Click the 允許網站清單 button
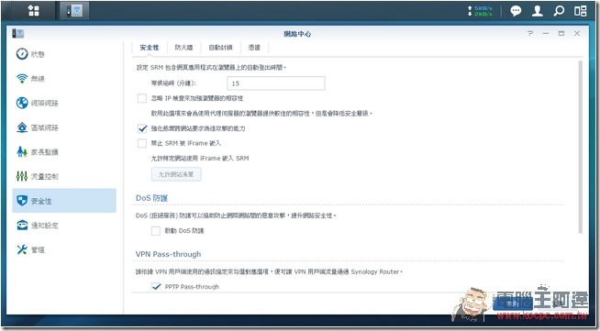This screenshot has width=600, height=331. pyautogui.click(x=176, y=174)
